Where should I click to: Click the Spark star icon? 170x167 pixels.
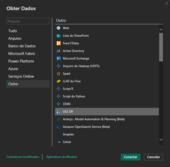58,74
